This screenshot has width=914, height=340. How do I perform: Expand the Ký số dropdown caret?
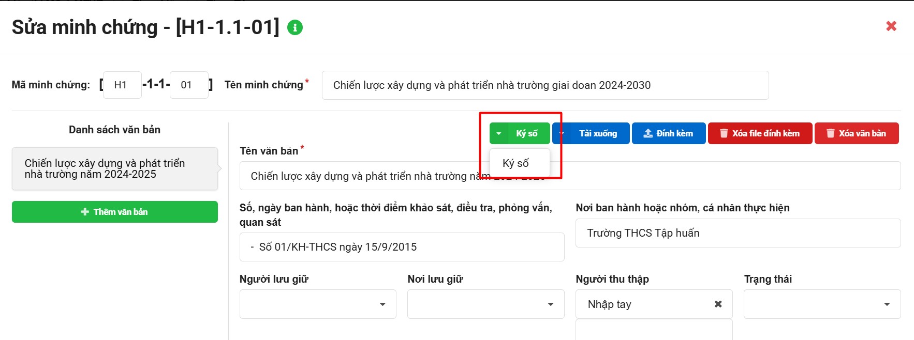click(x=498, y=133)
